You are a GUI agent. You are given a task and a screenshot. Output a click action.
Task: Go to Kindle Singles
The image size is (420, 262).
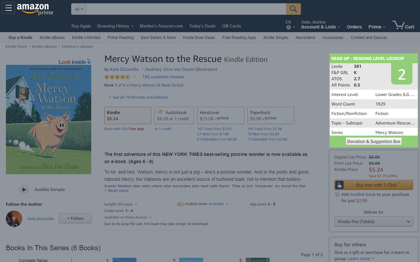pyautogui.click(x=276, y=38)
